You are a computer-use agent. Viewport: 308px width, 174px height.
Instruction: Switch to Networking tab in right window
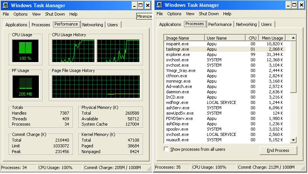pyautogui.click(x=246, y=24)
